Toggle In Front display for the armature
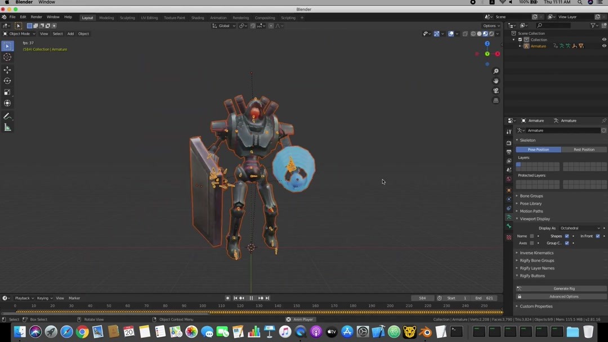 pos(597,236)
